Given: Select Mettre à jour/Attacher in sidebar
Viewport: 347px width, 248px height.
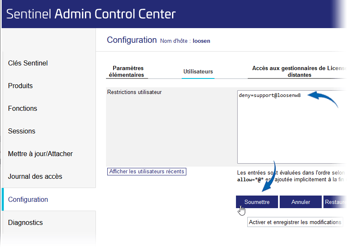Looking at the screenshot, I should pos(40,154).
